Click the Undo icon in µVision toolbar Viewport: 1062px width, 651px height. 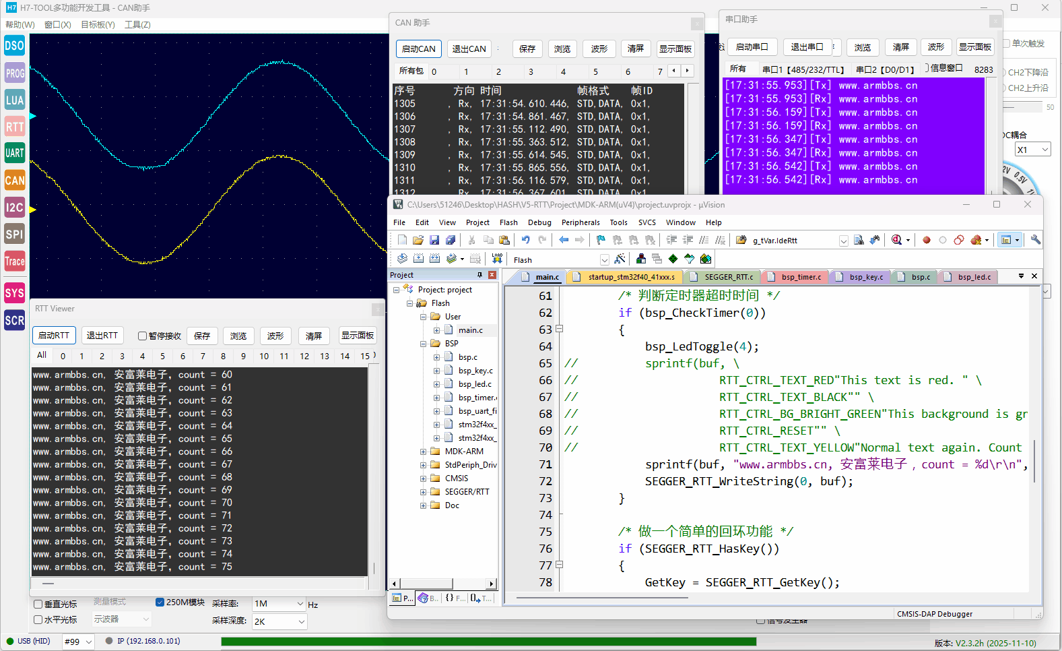[x=525, y=240]
